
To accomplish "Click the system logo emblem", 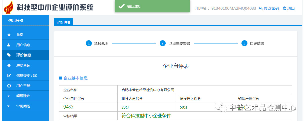I will [9, 7].
